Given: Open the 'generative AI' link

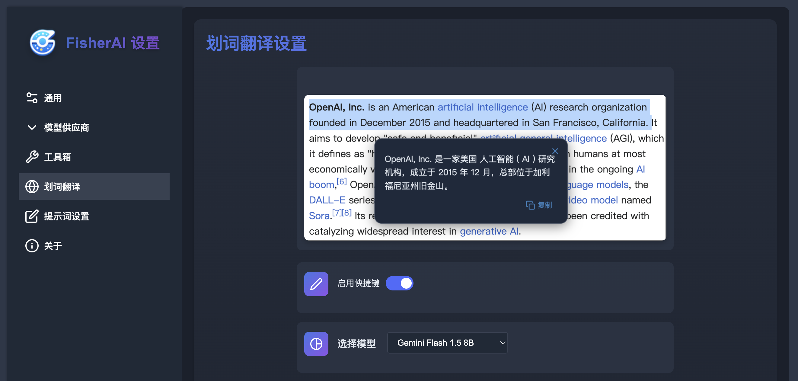Looking at the screenshot, I should pos(489,231).
